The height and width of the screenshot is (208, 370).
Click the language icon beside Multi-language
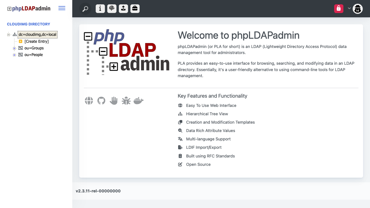pyautogui.click(x=180, y=139)
